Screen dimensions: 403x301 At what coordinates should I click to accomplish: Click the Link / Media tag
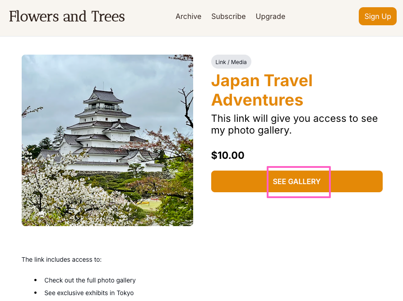coord(231,62)
